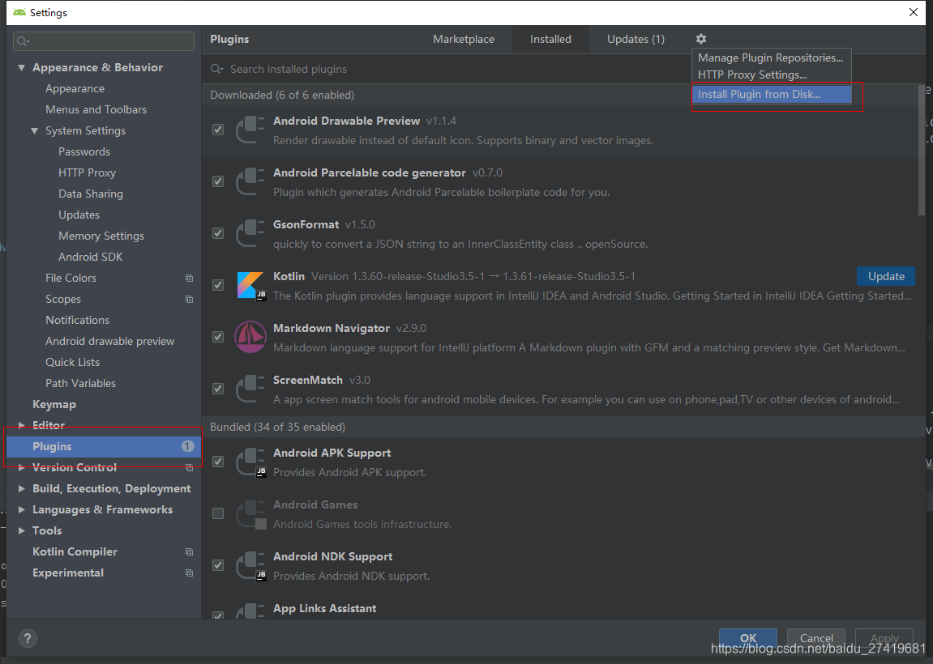Expand the Version Control tree node
Image resolution: width=933 pixels, height=664 pixels.
click(x=21, y=467)
